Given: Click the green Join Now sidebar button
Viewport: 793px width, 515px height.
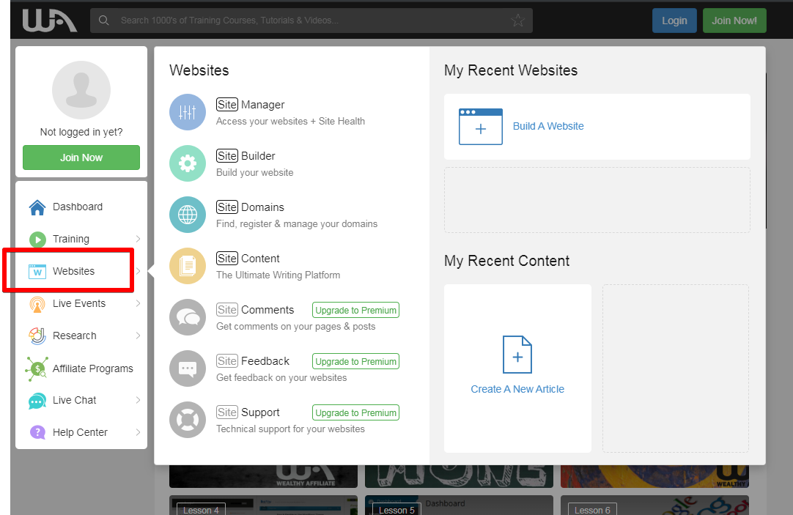Looking at the screenshot, I should [x=81, y=158].
